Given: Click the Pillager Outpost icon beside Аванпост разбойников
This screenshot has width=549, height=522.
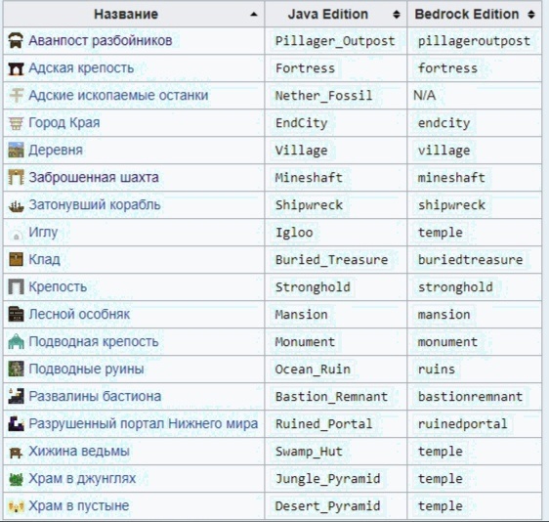Looking at the screenshot, I should pos(16,41).
